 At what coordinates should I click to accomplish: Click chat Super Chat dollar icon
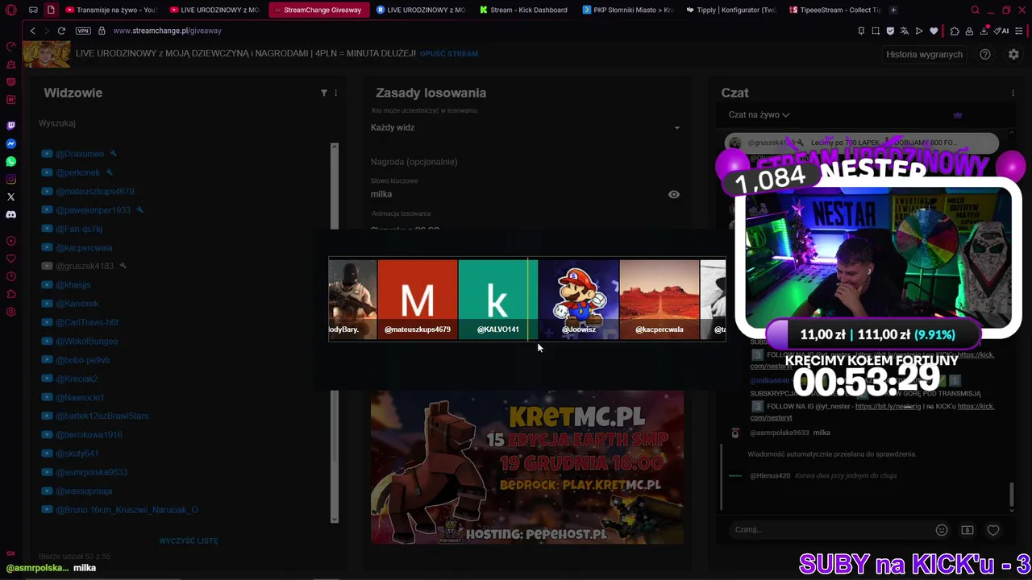coord(967,530)
